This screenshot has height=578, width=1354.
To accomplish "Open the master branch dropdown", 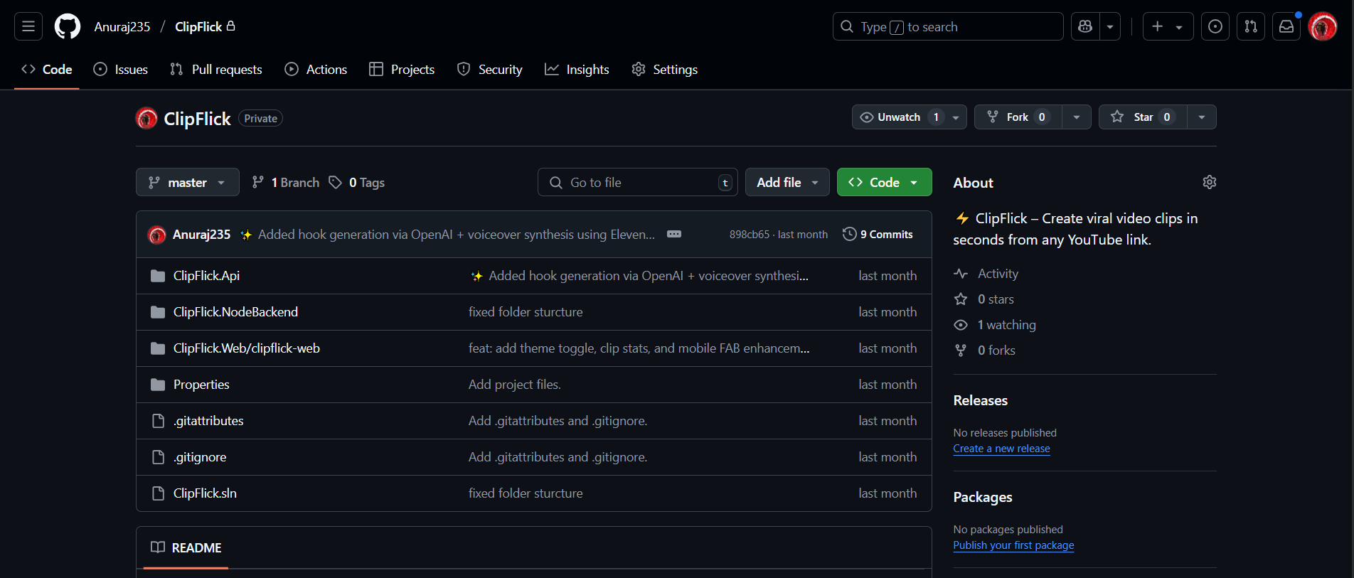I will (187, 183).
